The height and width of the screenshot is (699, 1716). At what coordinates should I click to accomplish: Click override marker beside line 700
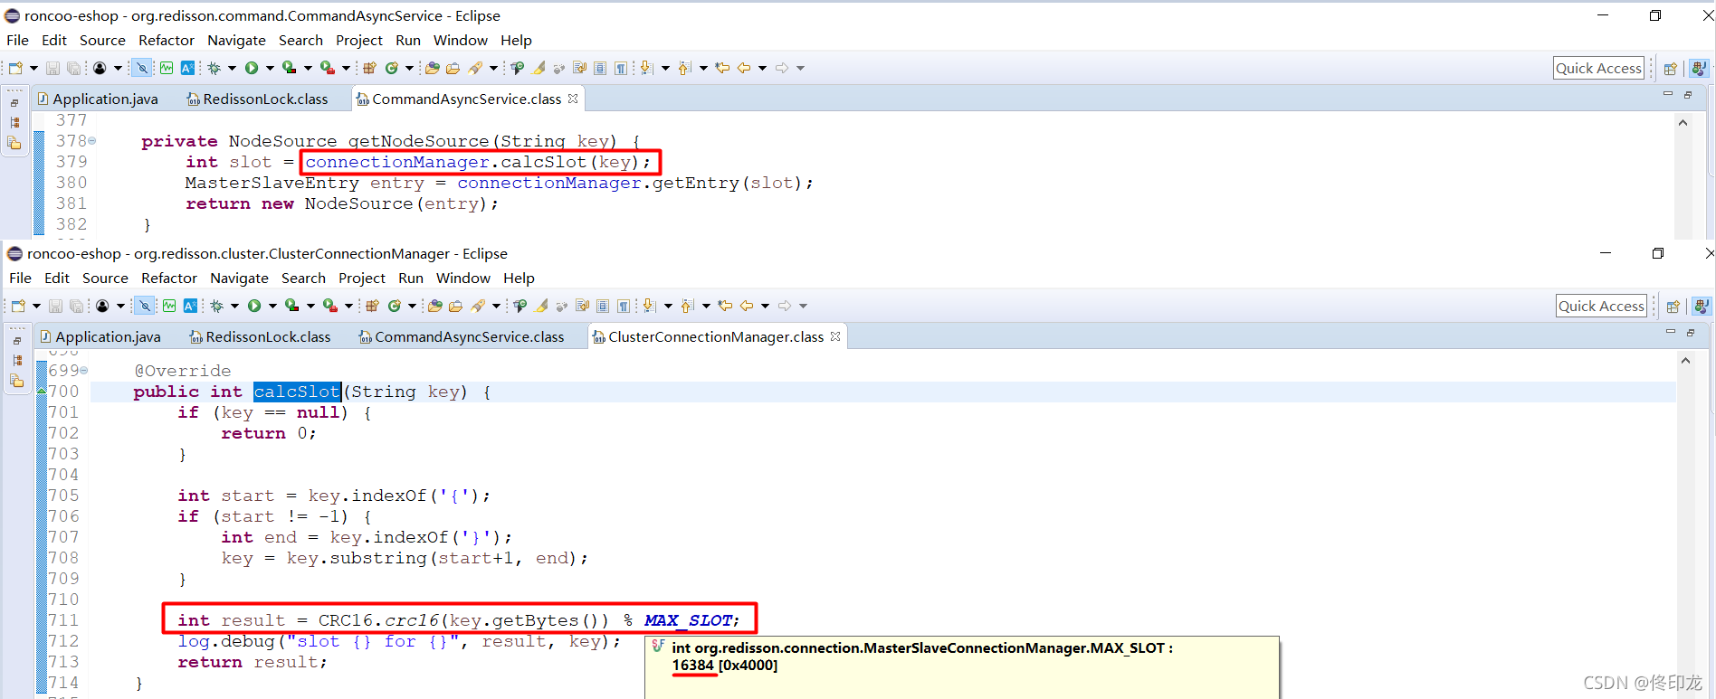click(42, 391)
